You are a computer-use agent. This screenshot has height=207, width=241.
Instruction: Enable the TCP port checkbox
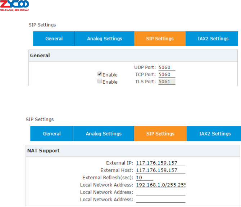point(100,74)
